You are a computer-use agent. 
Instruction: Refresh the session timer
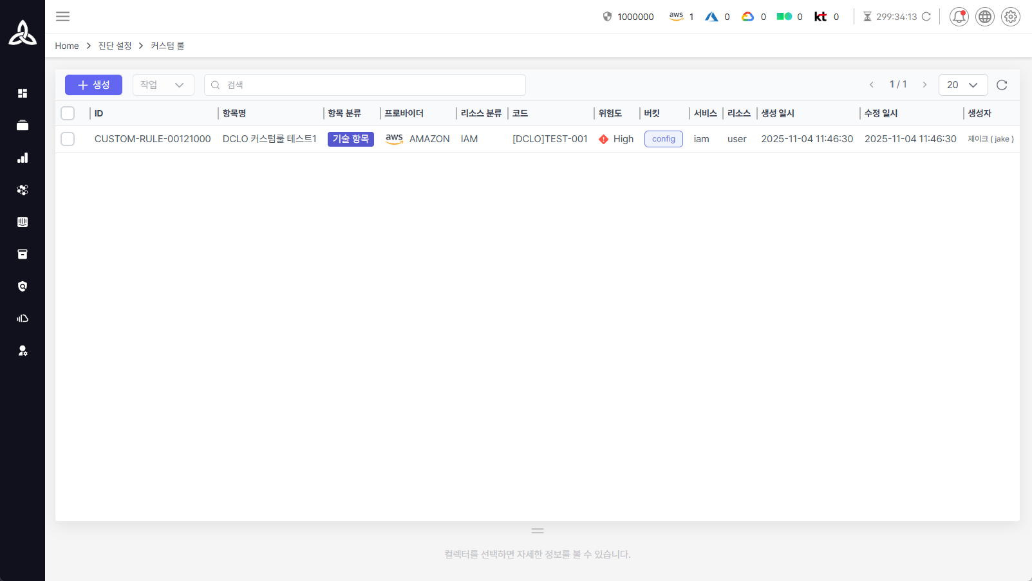[926, 17]
